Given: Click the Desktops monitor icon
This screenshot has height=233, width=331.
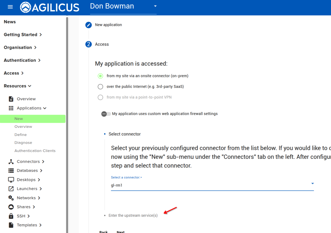Looking at the screenshot, I should pyautogui.click(x=11, y=180).
